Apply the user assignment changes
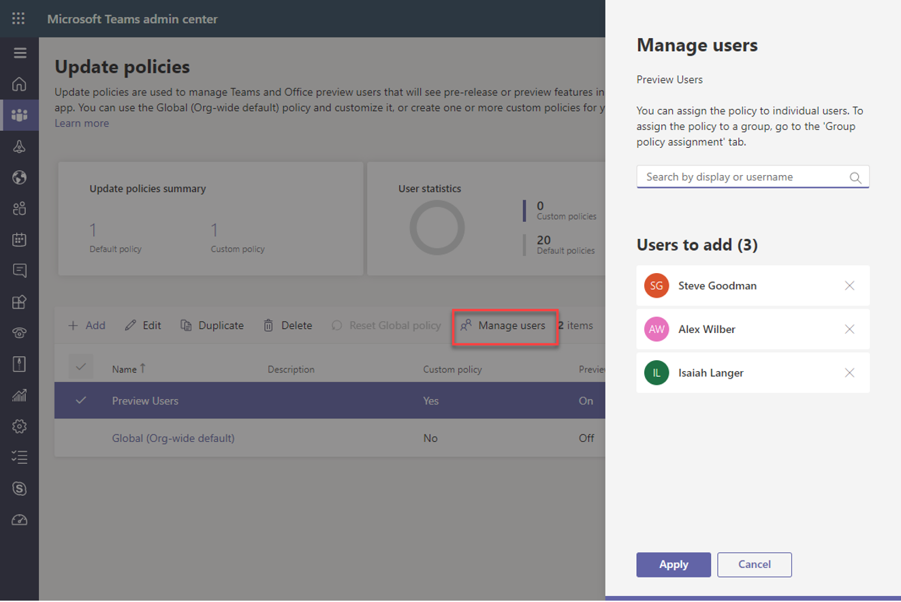This screenshot has width=901, height=602. pos(673,565)
